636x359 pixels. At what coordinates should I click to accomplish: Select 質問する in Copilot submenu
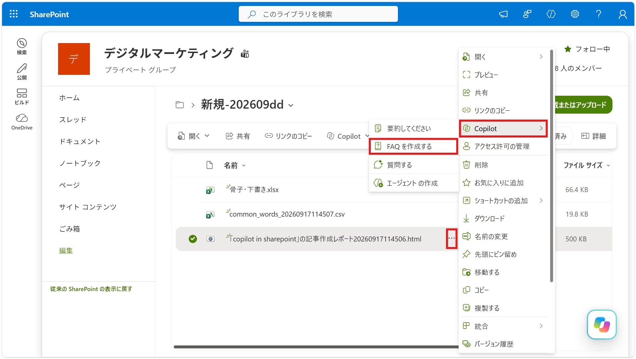[413, 165]
